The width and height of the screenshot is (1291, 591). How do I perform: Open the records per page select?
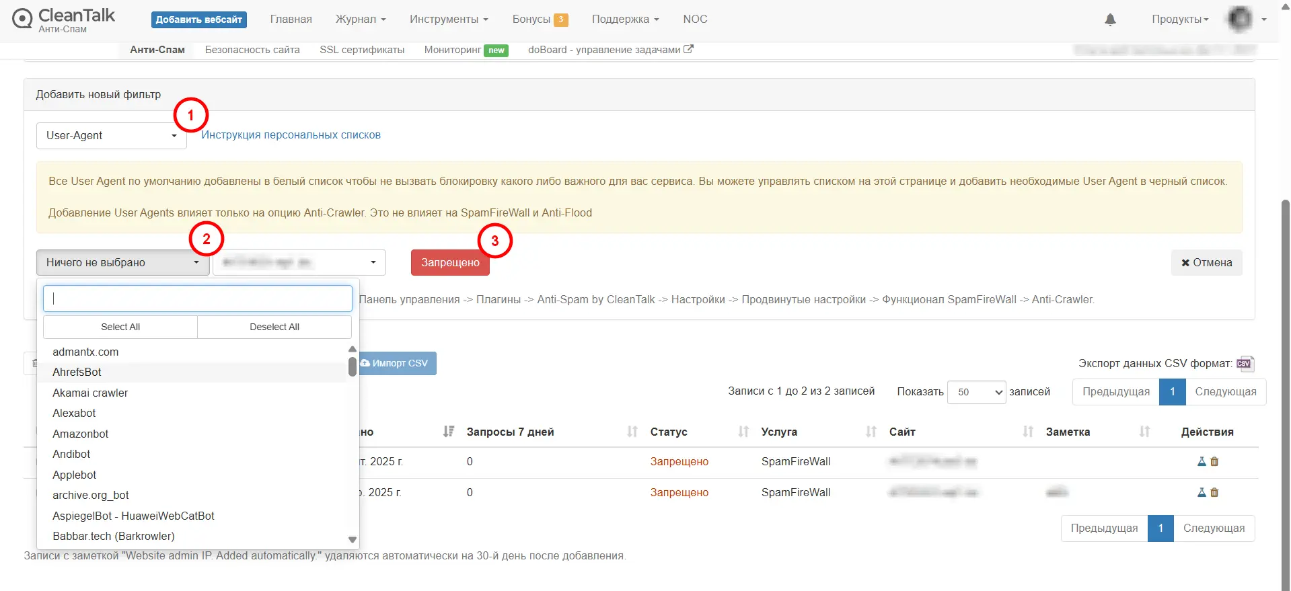coord(976,392)
